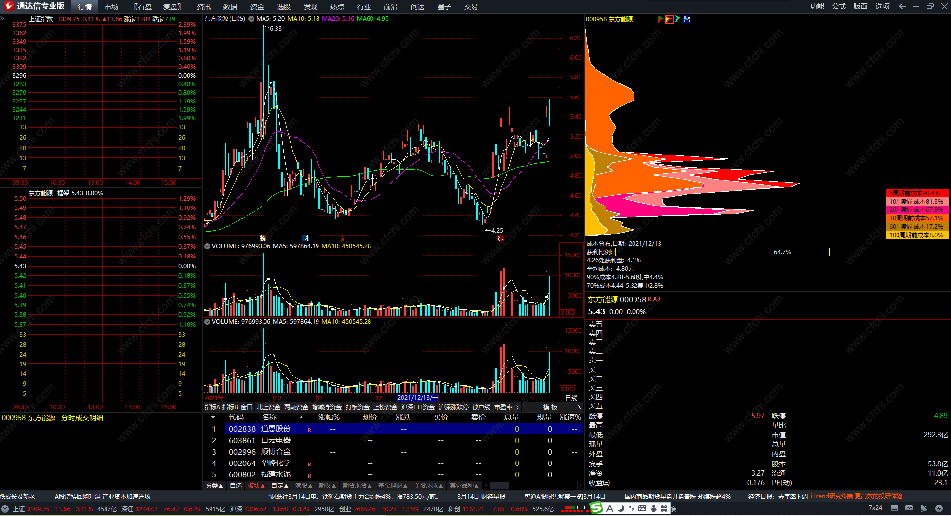This screenshot has width=951, height=516.
Task: Toggle the first VOLUME indicator settings circle
Action: coord(207,246)
